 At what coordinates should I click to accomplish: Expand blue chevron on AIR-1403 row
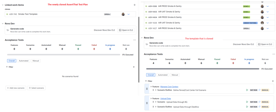point(268,12)
